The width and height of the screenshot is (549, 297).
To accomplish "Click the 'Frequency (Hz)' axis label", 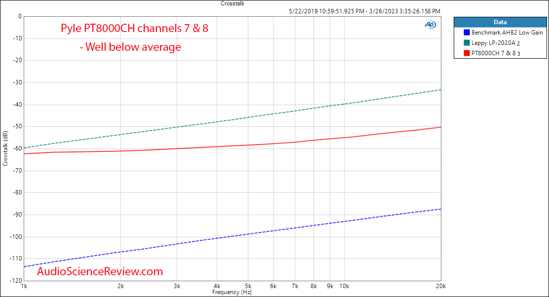I will click(232, 292).
